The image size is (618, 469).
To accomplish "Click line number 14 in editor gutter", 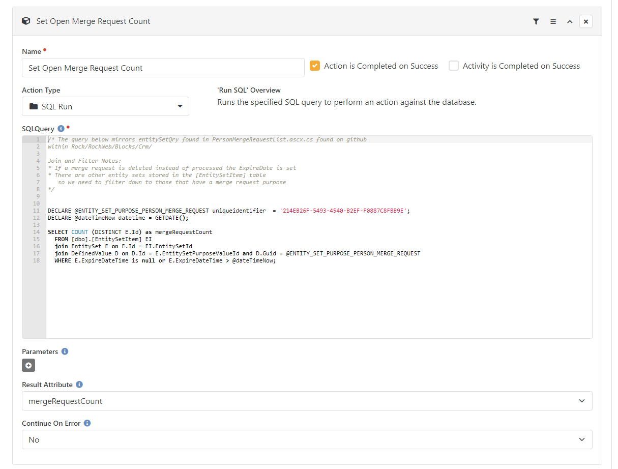I will pyautogui.click(x=36, y=232).
